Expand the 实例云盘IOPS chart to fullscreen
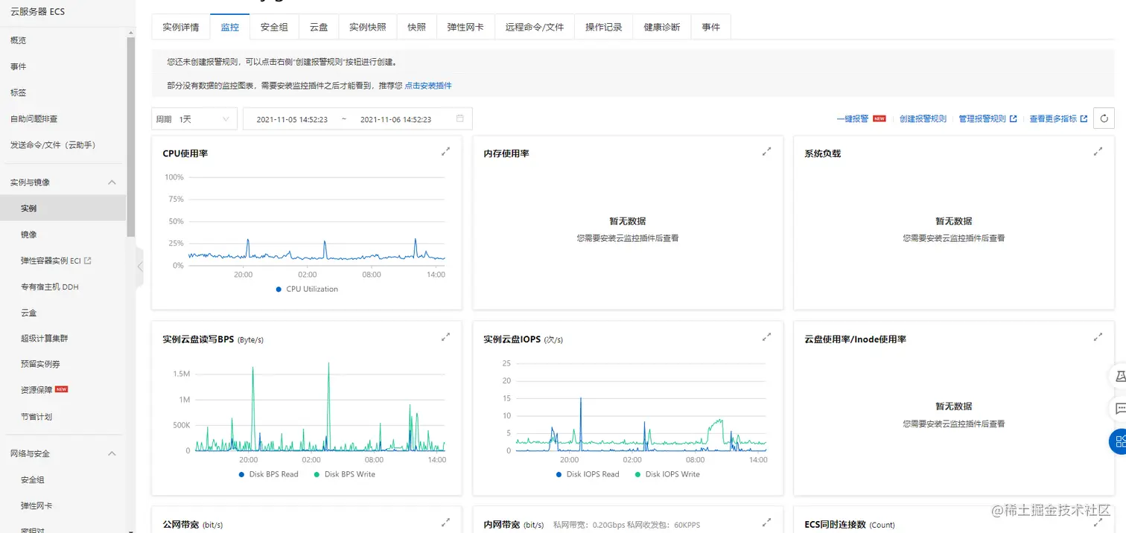The image size is (1126, 533). 766,336
